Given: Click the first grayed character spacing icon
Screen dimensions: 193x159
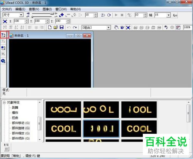Looking at the screenshot, I should (x=5, y=27).
